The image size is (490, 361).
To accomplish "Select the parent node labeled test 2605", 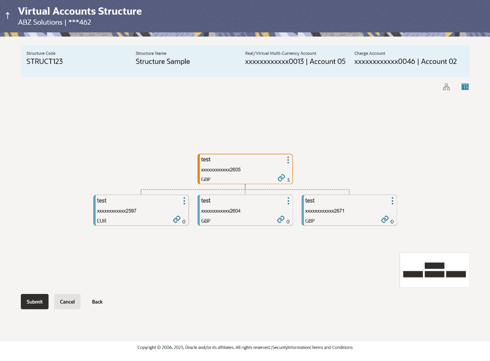I will coord(239,169).
